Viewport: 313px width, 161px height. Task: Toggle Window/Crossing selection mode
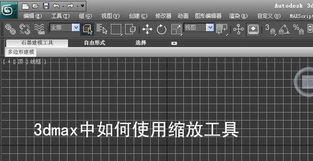pyautogui.click(x=131, y=29)
